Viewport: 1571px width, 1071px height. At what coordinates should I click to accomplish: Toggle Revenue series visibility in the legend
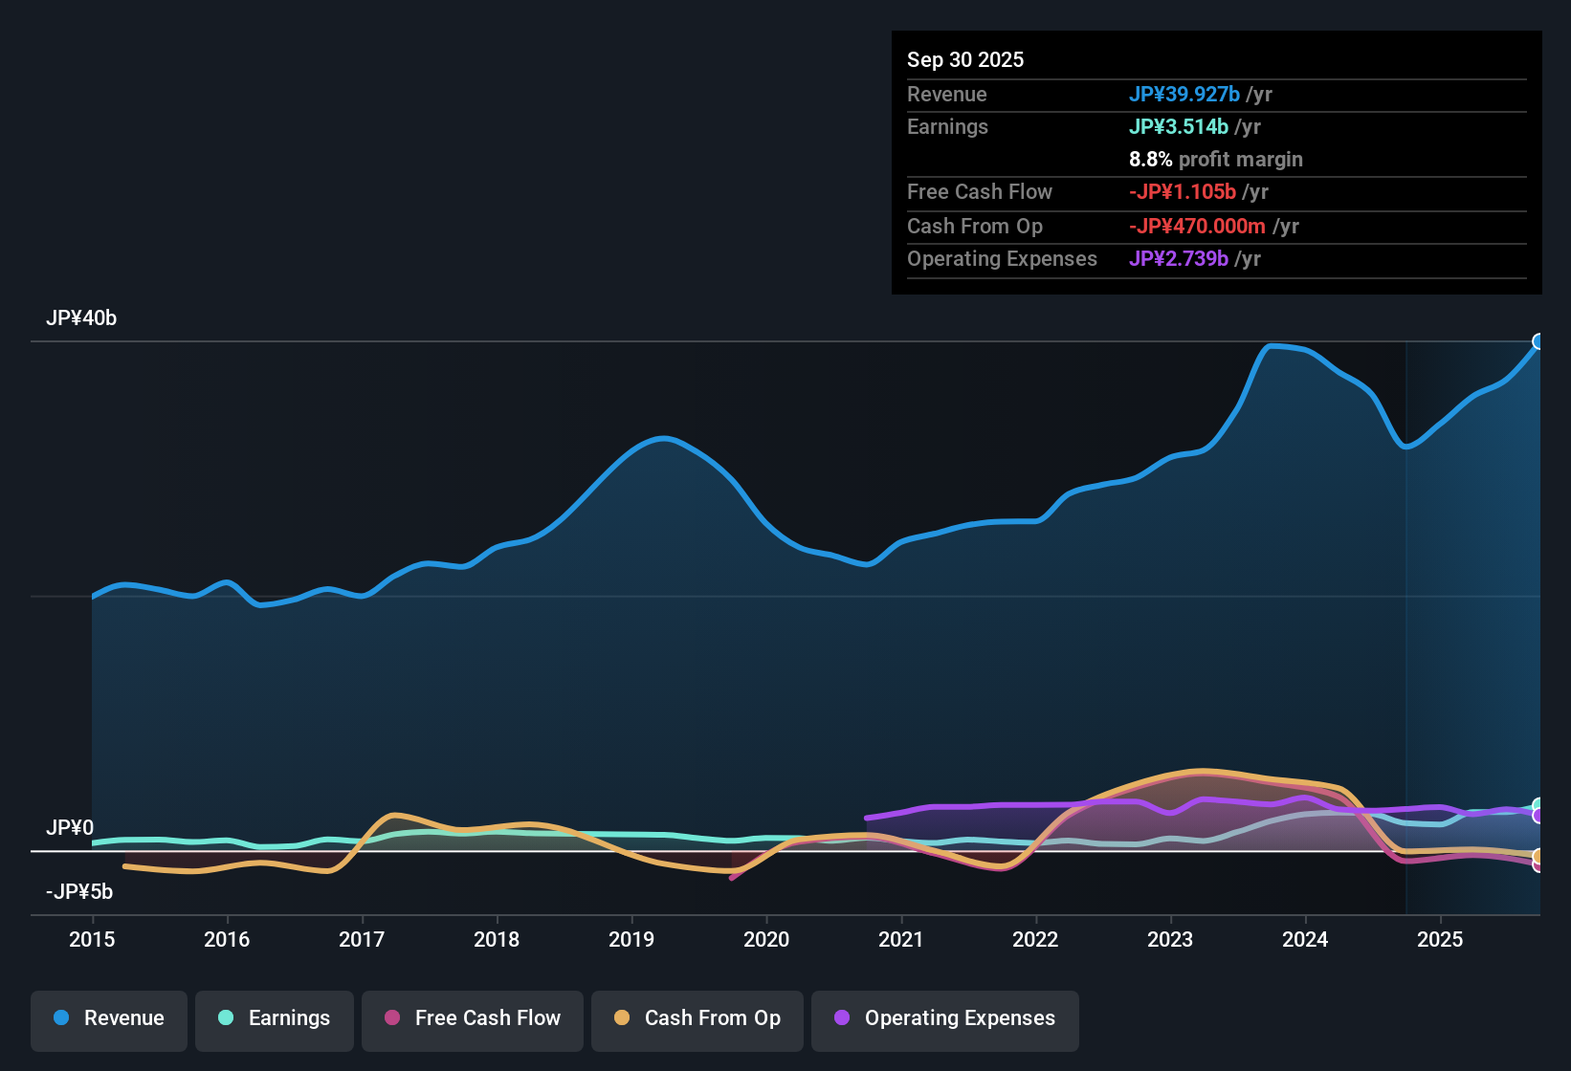108,1018
